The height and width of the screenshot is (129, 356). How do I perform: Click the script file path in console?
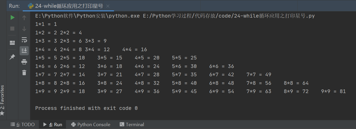229,16
